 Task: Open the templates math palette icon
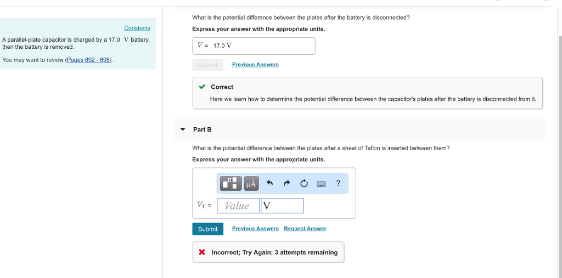point(231,183)
